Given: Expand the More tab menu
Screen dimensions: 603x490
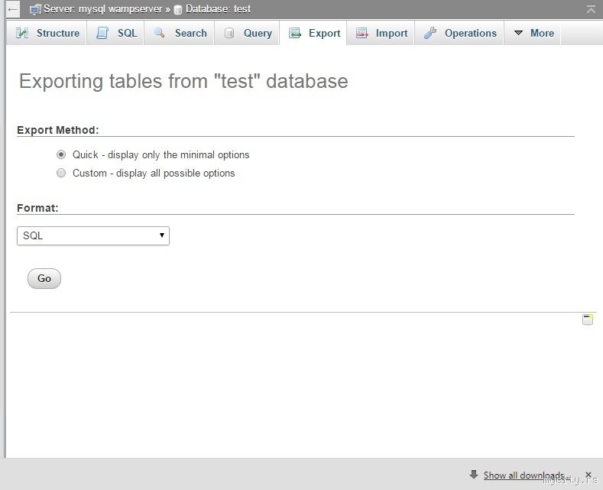Looking at the screenshot, I should (x=533, y=34).
